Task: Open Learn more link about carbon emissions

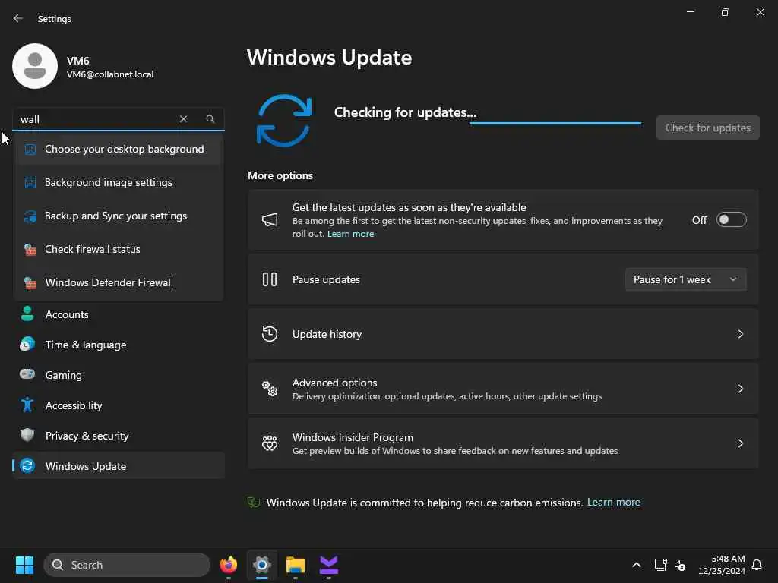Action: 614,503
